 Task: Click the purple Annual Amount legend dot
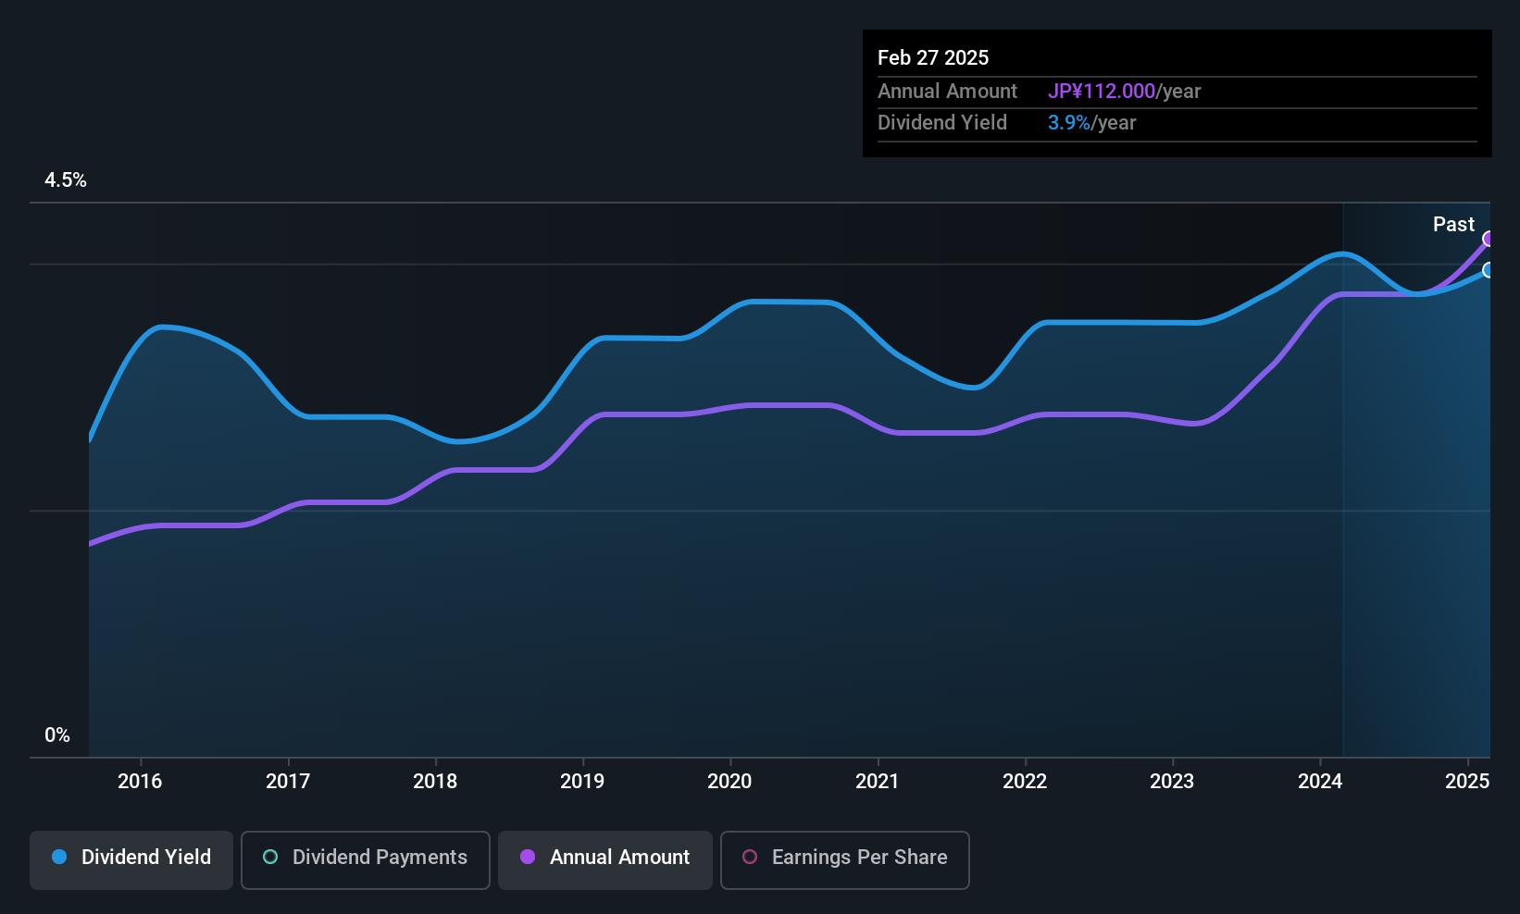coord(528,858)
